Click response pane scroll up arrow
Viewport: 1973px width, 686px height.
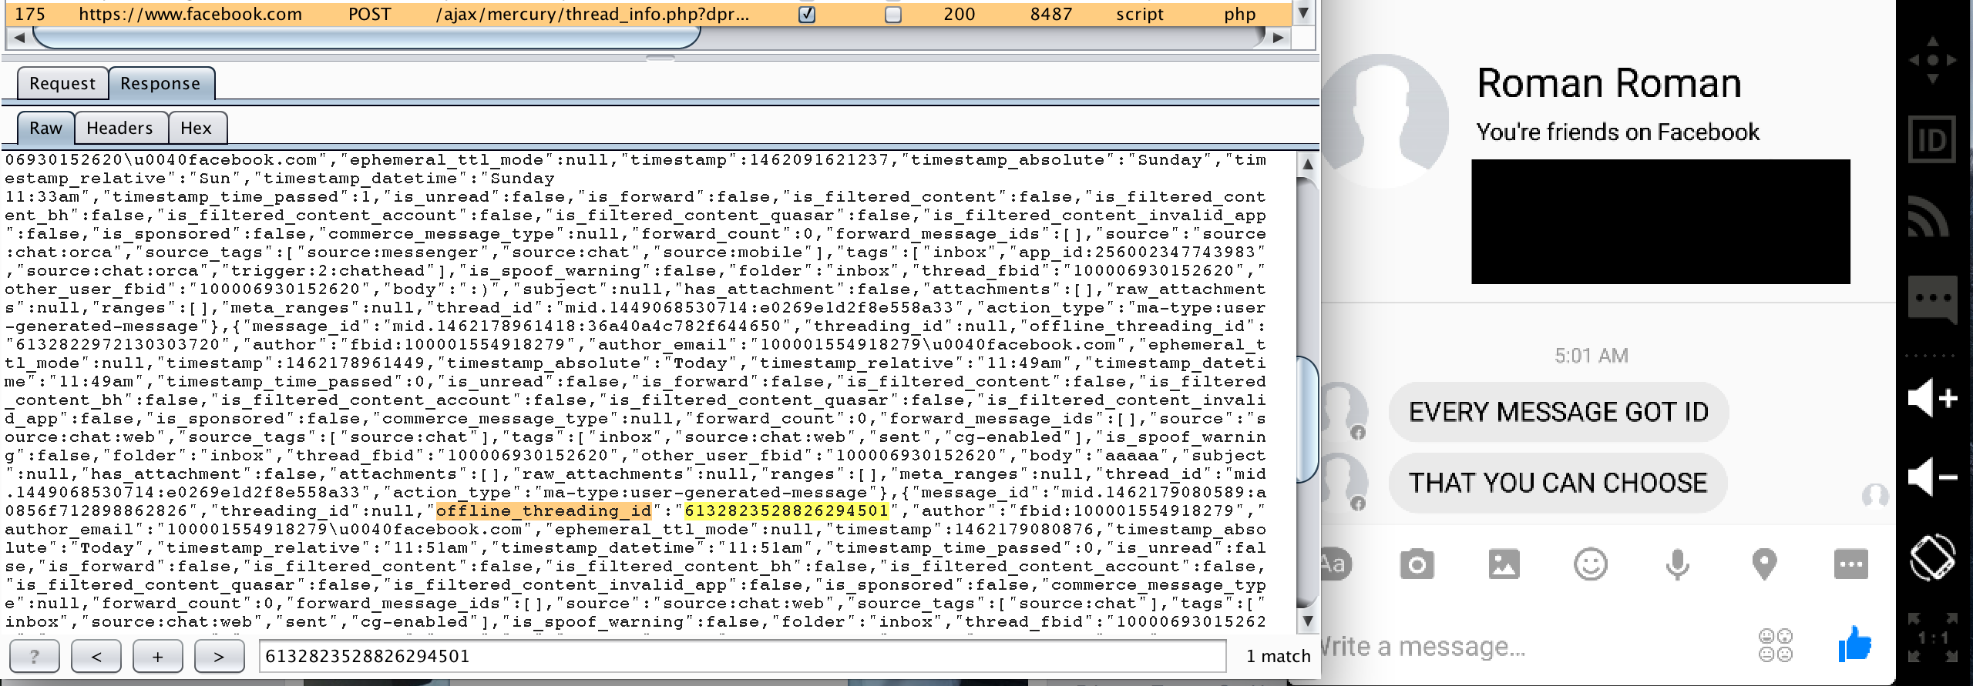point(1308,164)
